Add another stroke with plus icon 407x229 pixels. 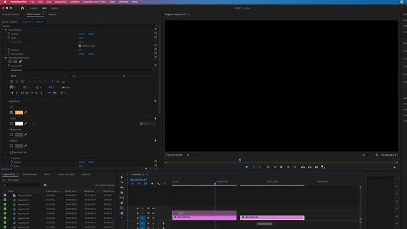(x=155, y=118)
